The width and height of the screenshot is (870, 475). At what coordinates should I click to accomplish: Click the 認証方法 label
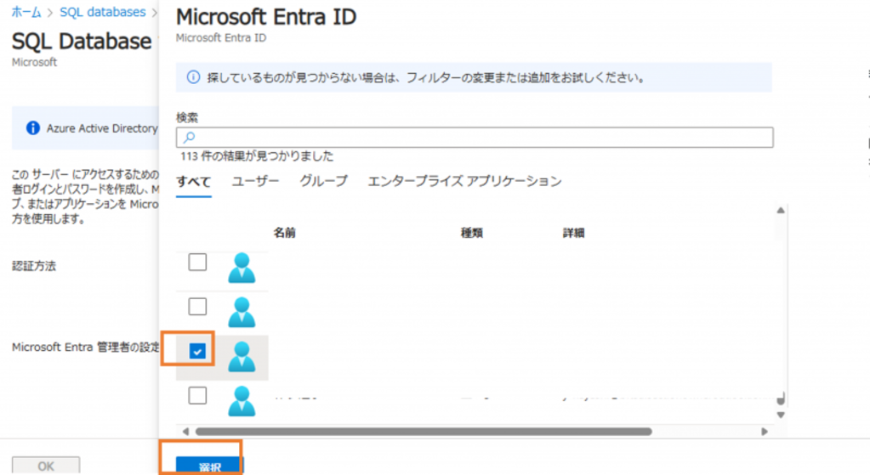click(34, 266)
